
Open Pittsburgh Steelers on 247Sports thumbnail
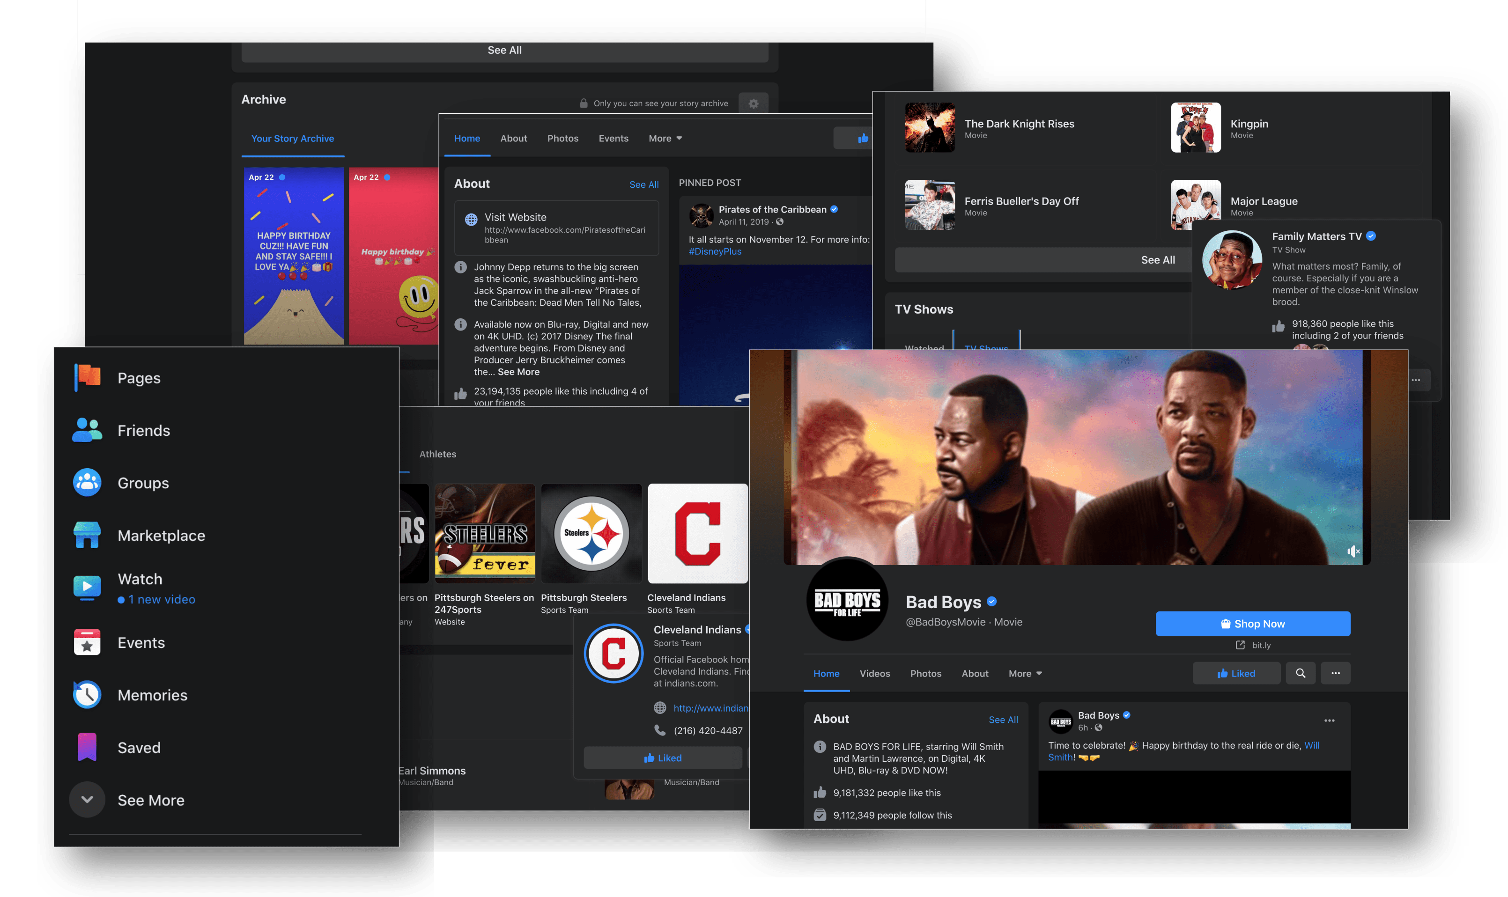(x=485, y=534)
